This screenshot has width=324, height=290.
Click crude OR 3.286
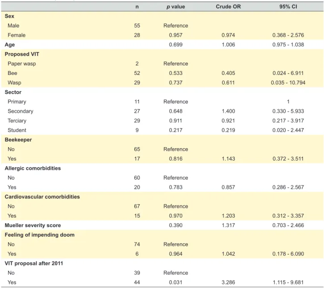tap(228, 282)
